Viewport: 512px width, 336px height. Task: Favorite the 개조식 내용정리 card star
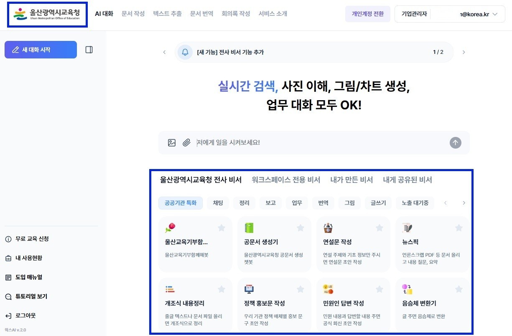pos(222,289)
